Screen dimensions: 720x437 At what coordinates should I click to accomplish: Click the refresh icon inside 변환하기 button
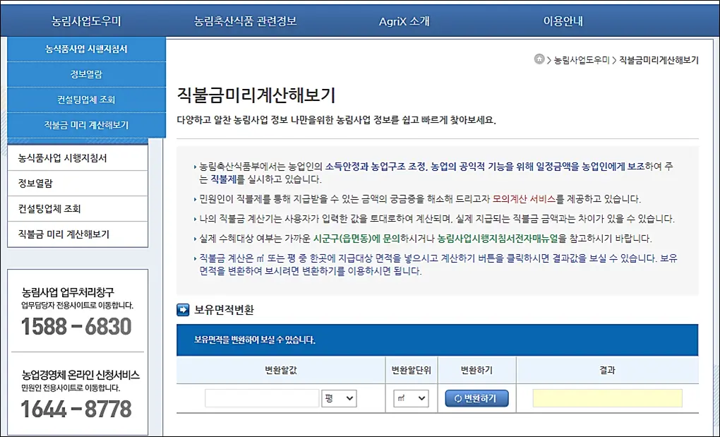click(x=459, y=397)
